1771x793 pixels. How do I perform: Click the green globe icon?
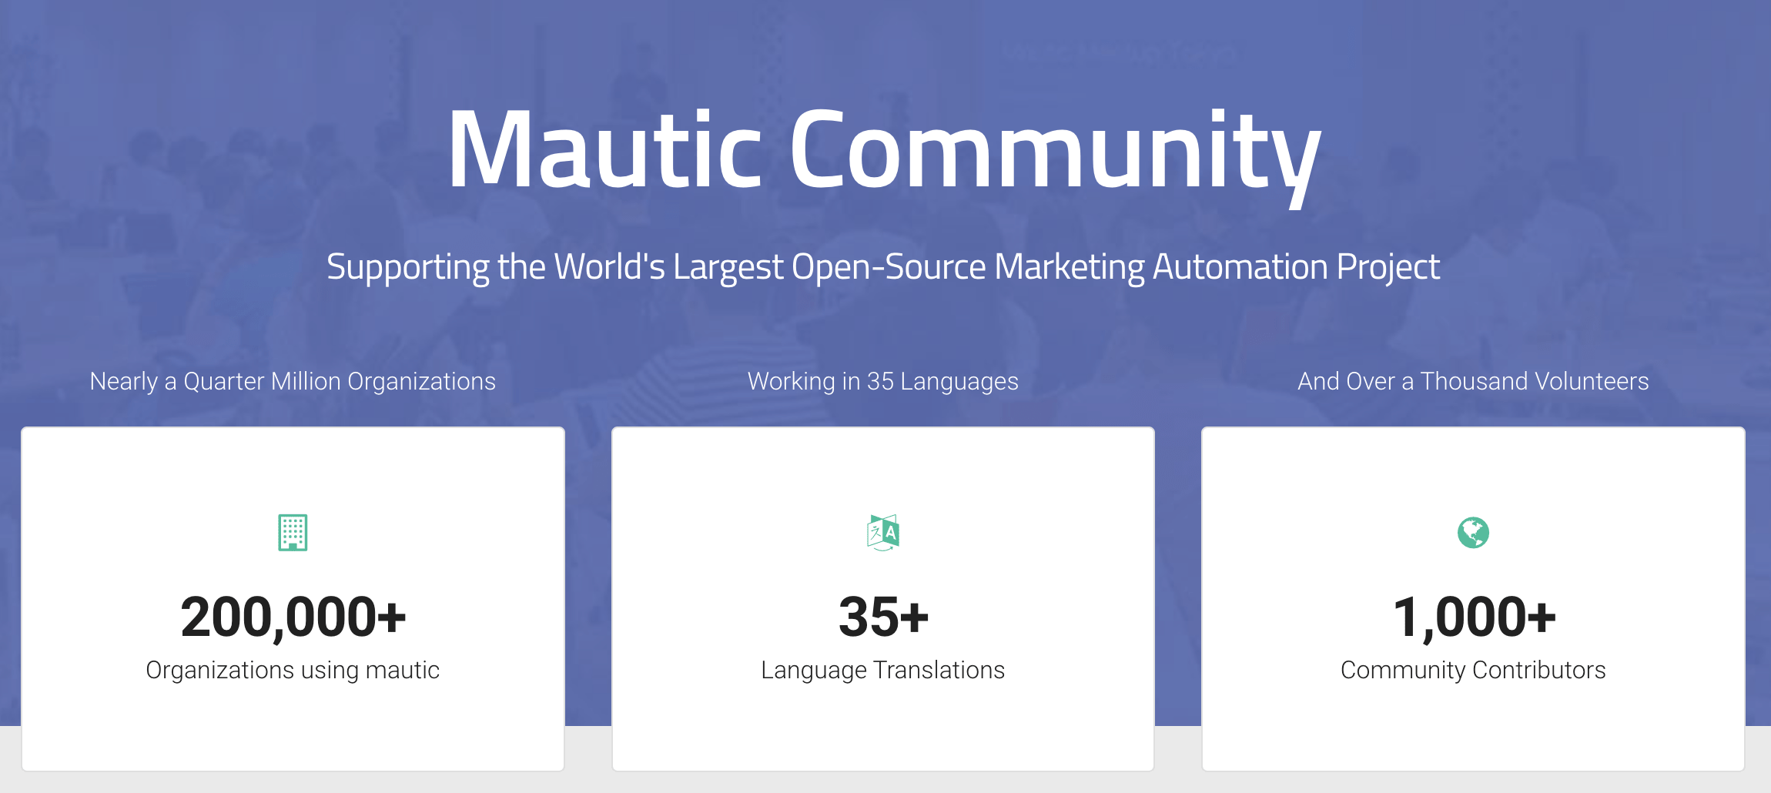pos(1473,532)
